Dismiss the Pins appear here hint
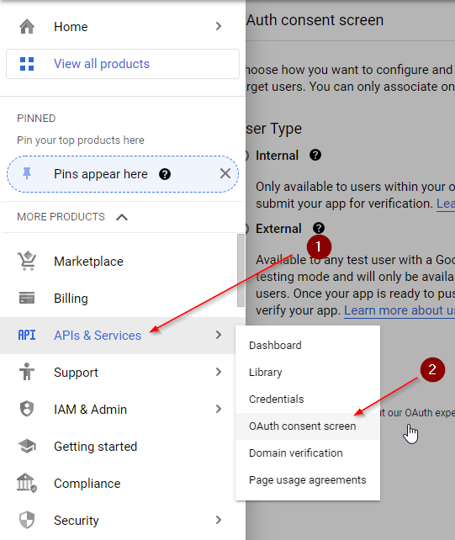The height and width of the screenshot is (540, 455). point(225,173)
